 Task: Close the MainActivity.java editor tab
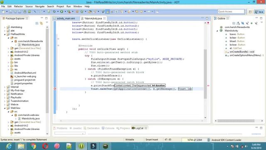(x=104, y=18)
